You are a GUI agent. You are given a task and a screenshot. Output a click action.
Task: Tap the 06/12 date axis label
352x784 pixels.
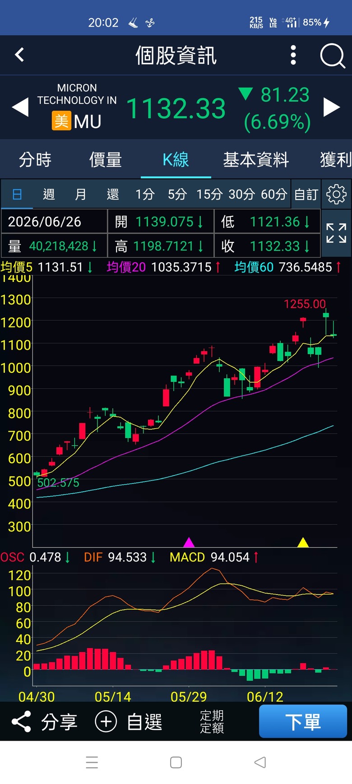click(265, 697)
